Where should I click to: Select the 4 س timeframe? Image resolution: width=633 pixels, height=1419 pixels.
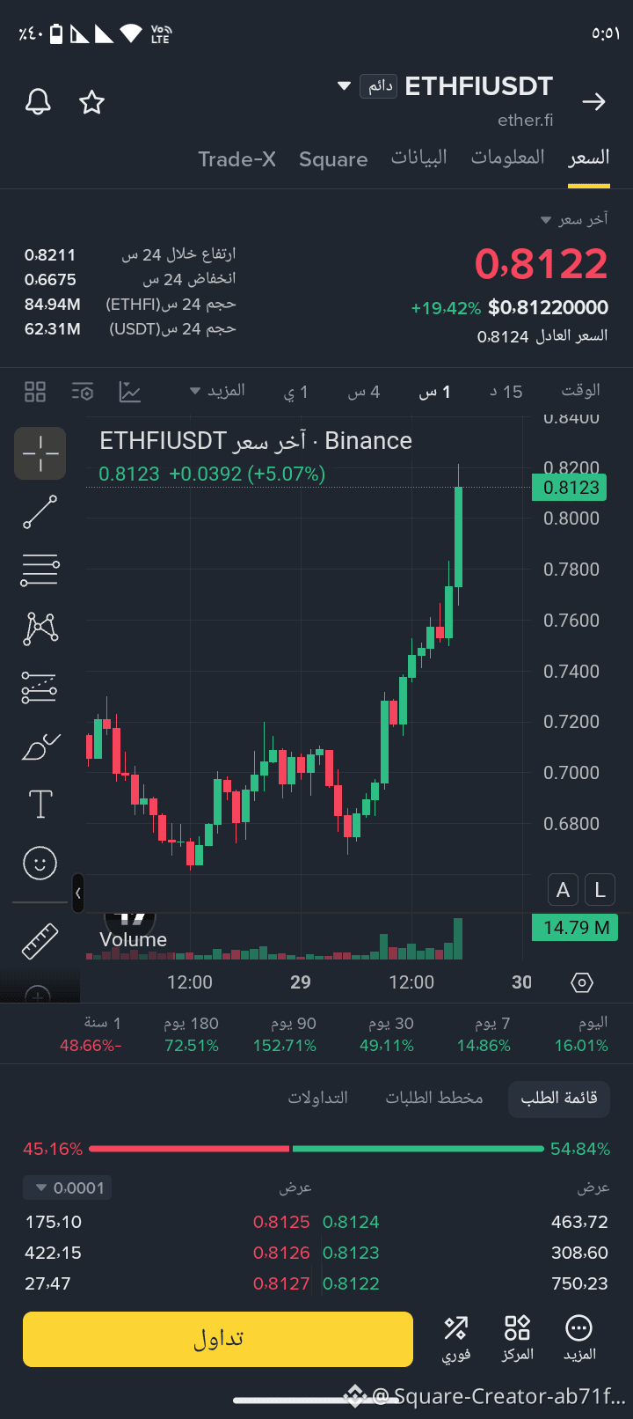point(364,392)
